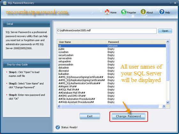Open the Home menu label
The image size is (179, 134).
[x=113, y=12]
